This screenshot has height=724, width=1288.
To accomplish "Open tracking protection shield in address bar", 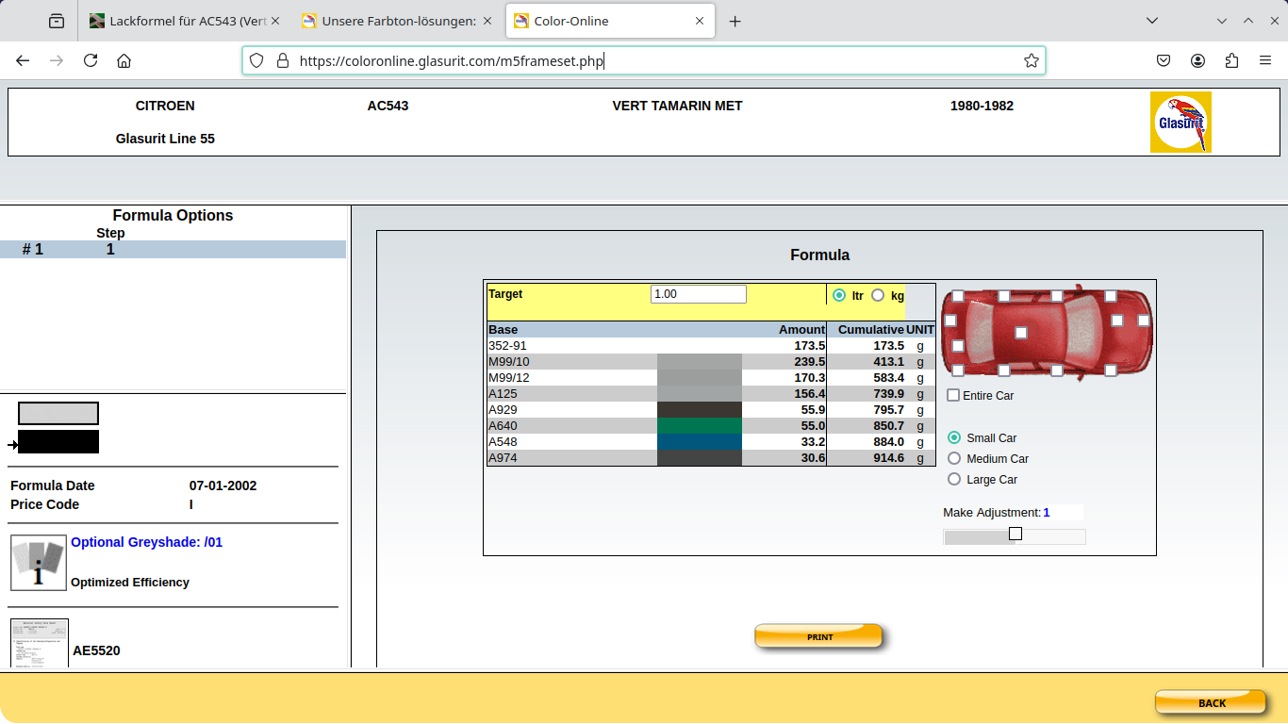I will coord(256,60).
